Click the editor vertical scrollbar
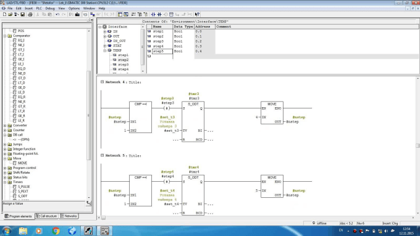The width and height of the screenshot is (420, 236). pyautogui.click(x=418, y=146)
